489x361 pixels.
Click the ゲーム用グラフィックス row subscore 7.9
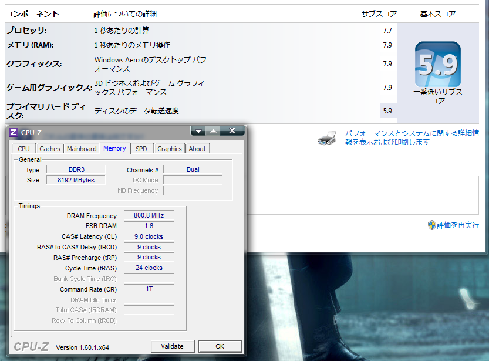387,88
